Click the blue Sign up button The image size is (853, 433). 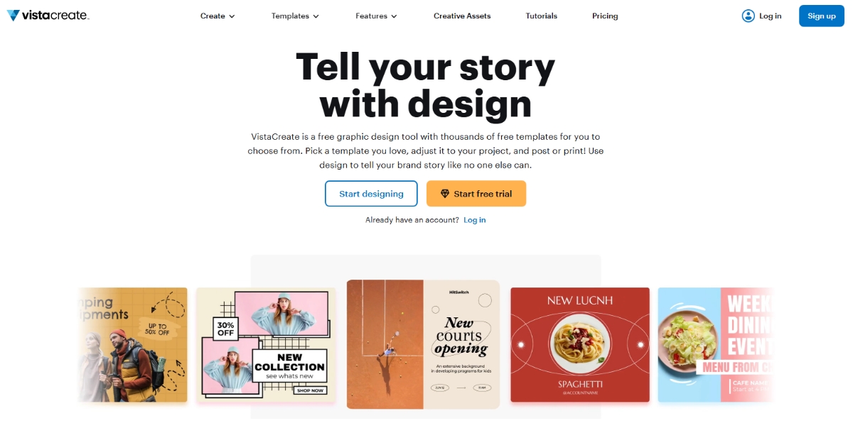click(x=822, y=15)
